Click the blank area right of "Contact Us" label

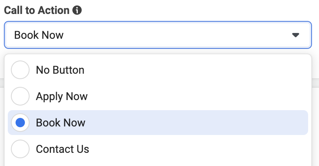[x=195, y=149]
